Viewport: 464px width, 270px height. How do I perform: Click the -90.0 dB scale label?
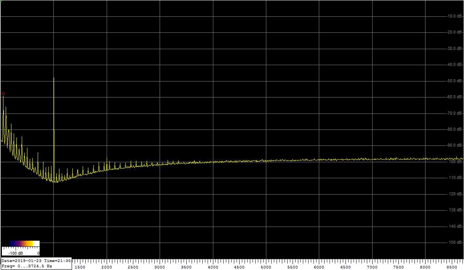(454, 145)
